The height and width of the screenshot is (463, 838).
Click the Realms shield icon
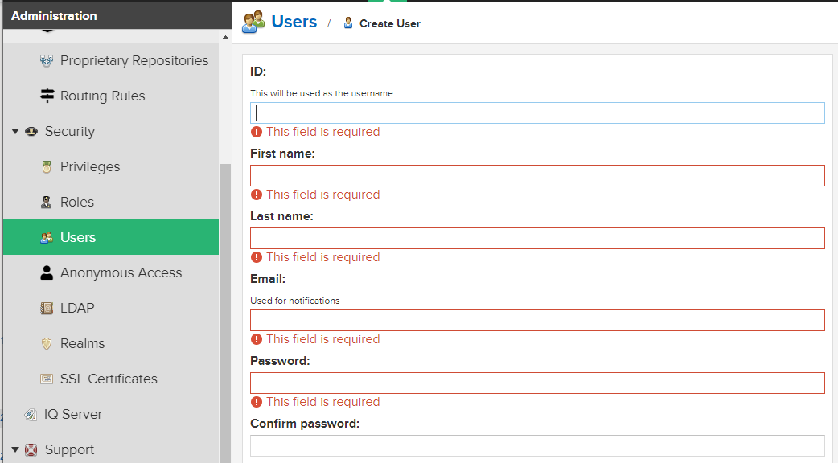pyautogui.click(x=47, y=343)
